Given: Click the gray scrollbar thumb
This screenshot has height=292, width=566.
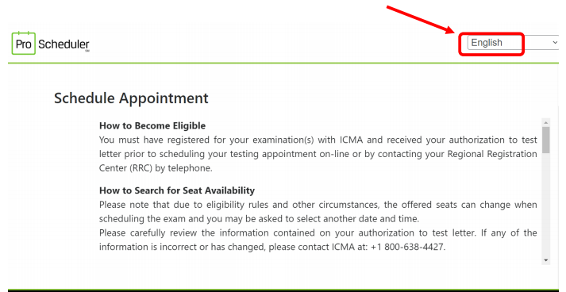Looking at the screenshot, I should (x=545, y=140).
